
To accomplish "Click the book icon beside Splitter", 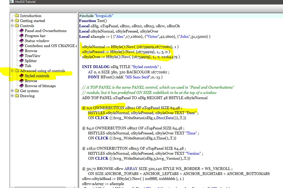I will point(22,61).
